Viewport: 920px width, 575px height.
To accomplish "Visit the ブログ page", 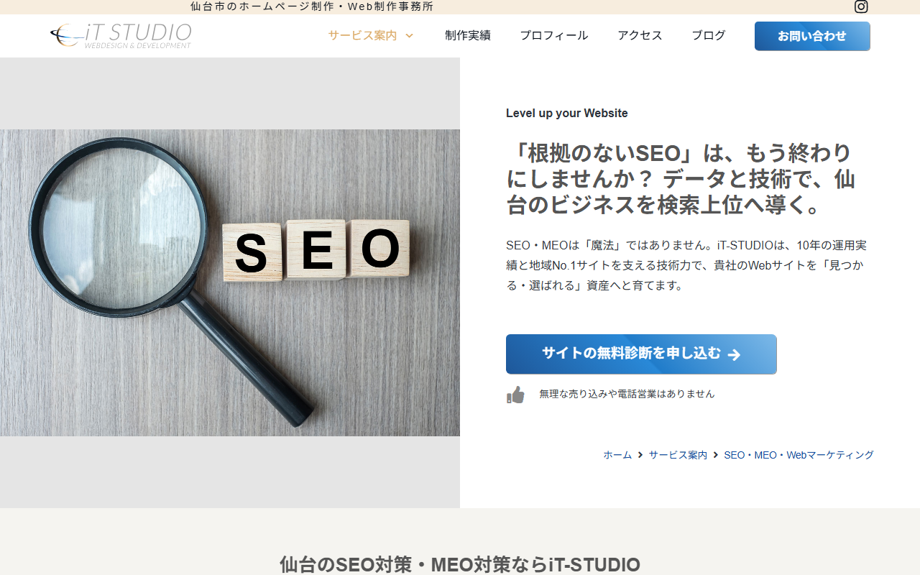I will click(x=708, y=35).
